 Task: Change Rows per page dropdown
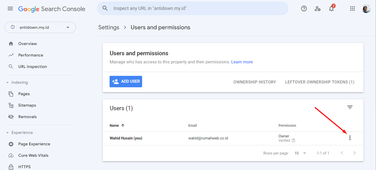[300, 153]
